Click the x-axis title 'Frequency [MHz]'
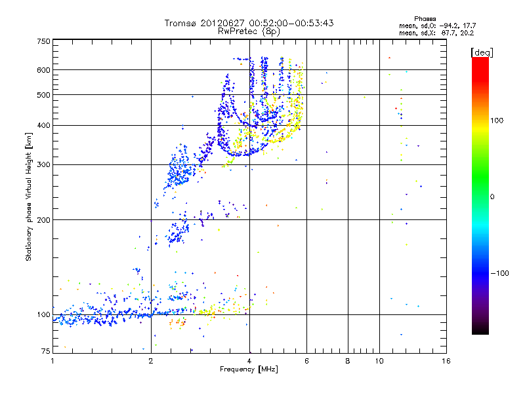Screen dimensions: 525x393 249,369
